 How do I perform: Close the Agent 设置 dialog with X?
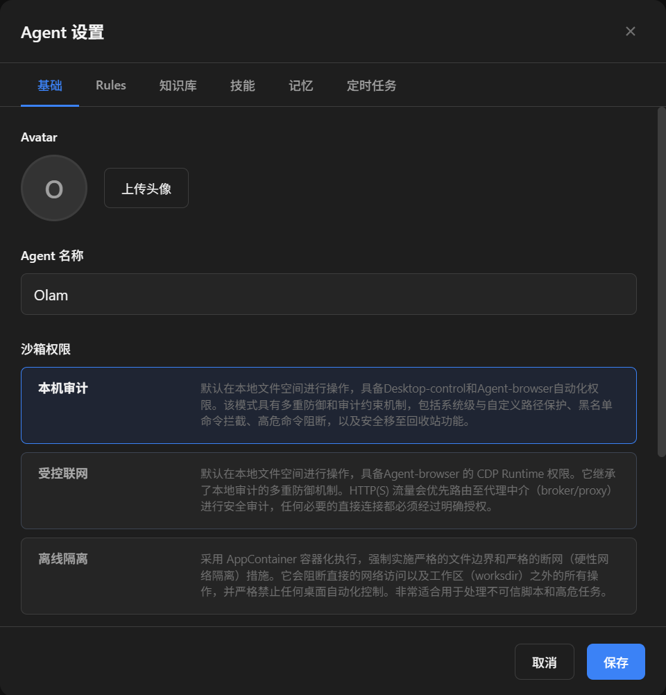click(630, 31)
